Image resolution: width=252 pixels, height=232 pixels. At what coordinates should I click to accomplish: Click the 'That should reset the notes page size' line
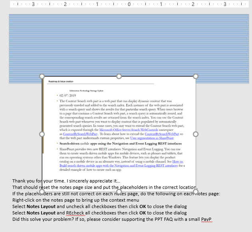point(105,187)
